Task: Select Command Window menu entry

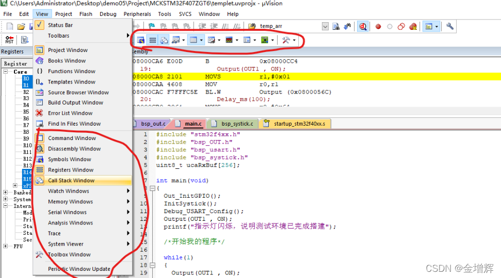Action: [x=83, y=138]
